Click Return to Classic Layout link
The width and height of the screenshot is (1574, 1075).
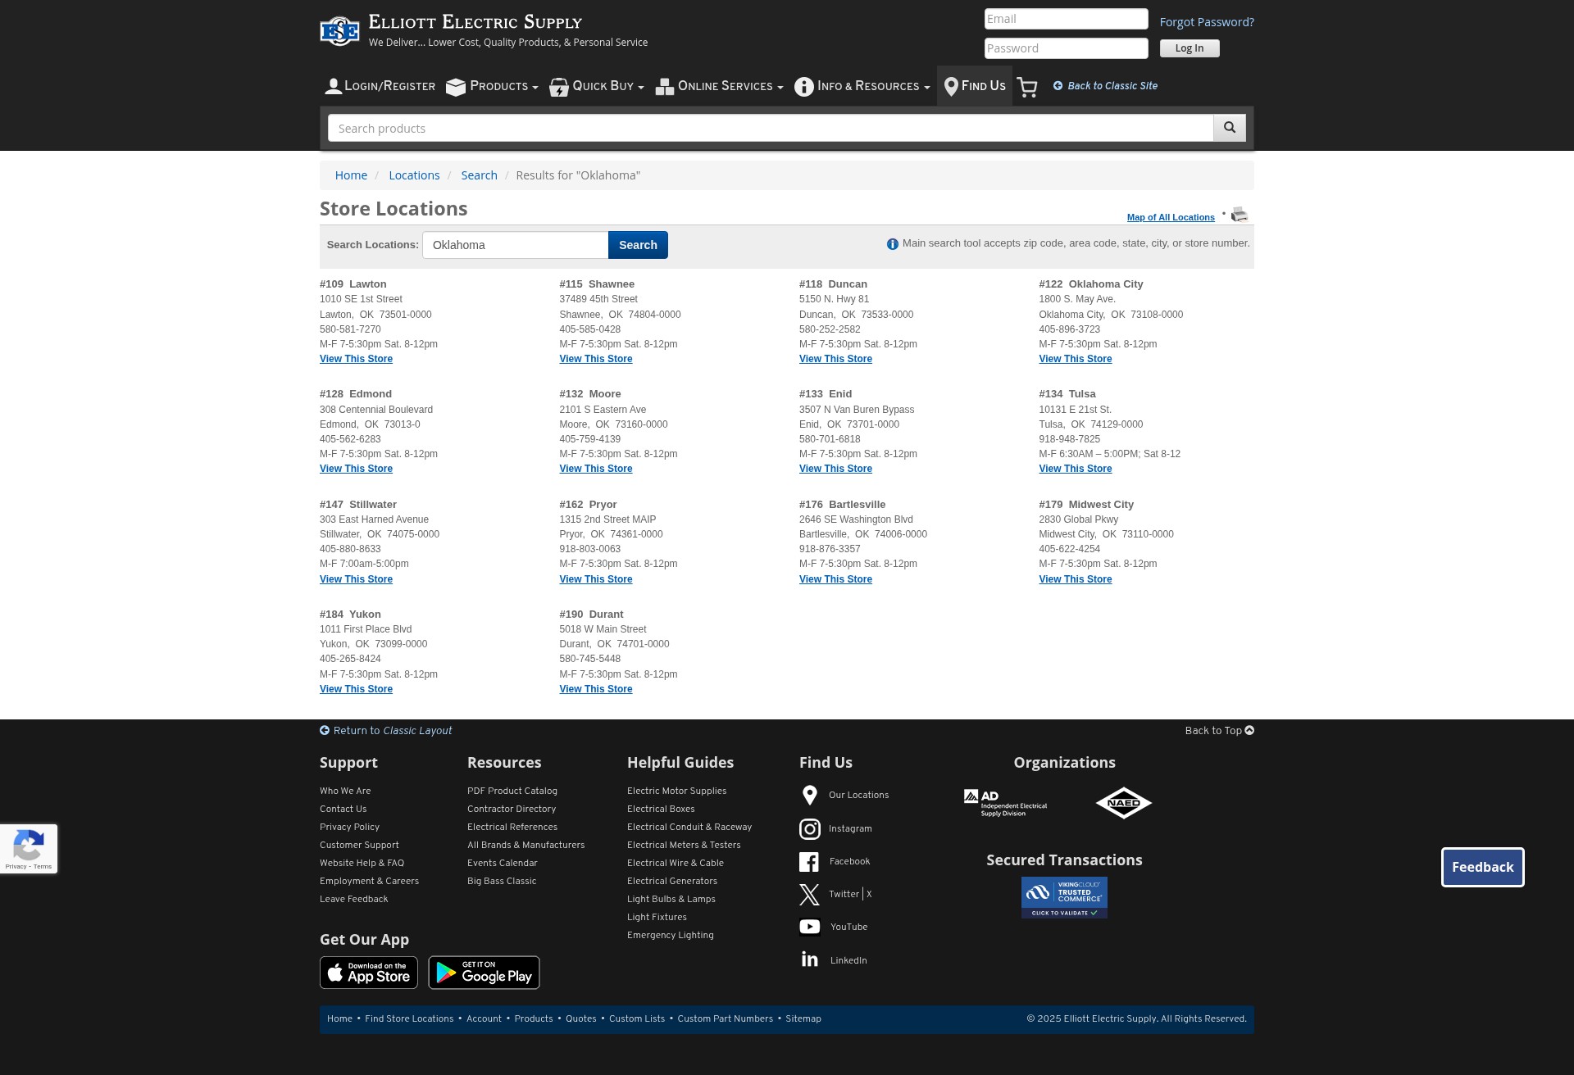click(x=386, y=731)
